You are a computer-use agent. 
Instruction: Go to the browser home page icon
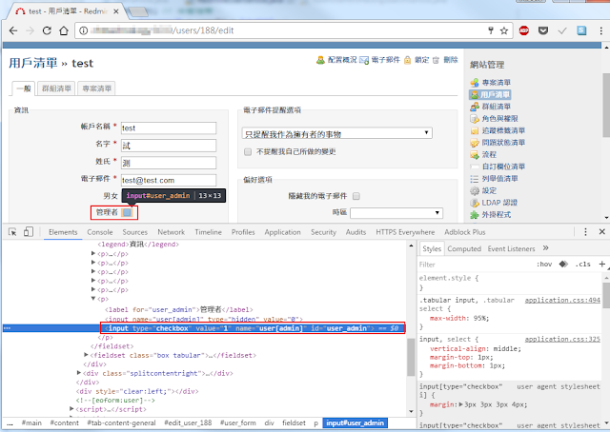[64, 30]
